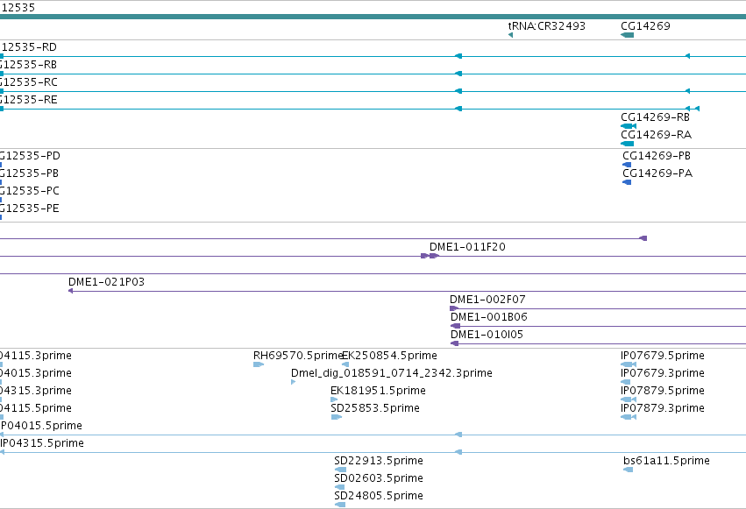Select the IP04015.5prime EST label

click(x=41, y=426)
